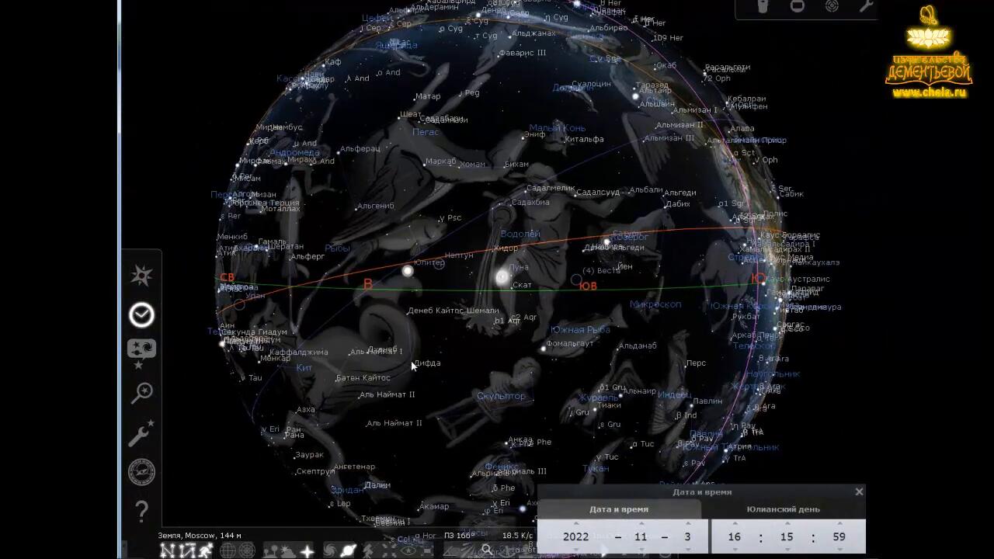Open the Configuration window wrench-and-star icon
This screenshot has width=994, height=559.
click(141, 433)
